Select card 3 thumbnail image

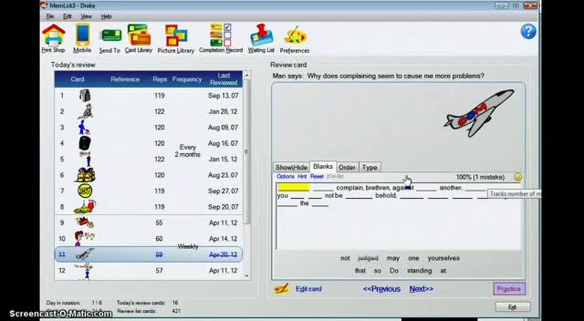[x=84, y=127]
